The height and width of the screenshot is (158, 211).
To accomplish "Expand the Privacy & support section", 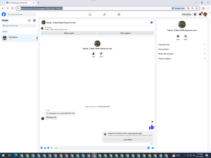I will tap(181, 59).
